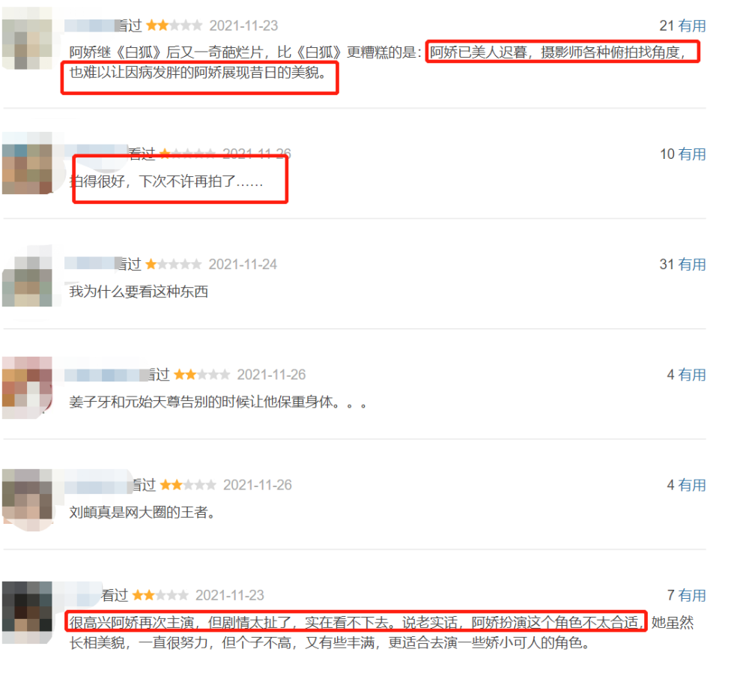Click the review text 我为什么要看这种东西
The width and height of the screenshot is (749, 673).
click(139, 292)
